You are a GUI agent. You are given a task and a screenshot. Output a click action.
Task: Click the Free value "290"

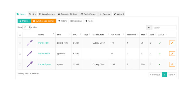(x=143, y=64)
